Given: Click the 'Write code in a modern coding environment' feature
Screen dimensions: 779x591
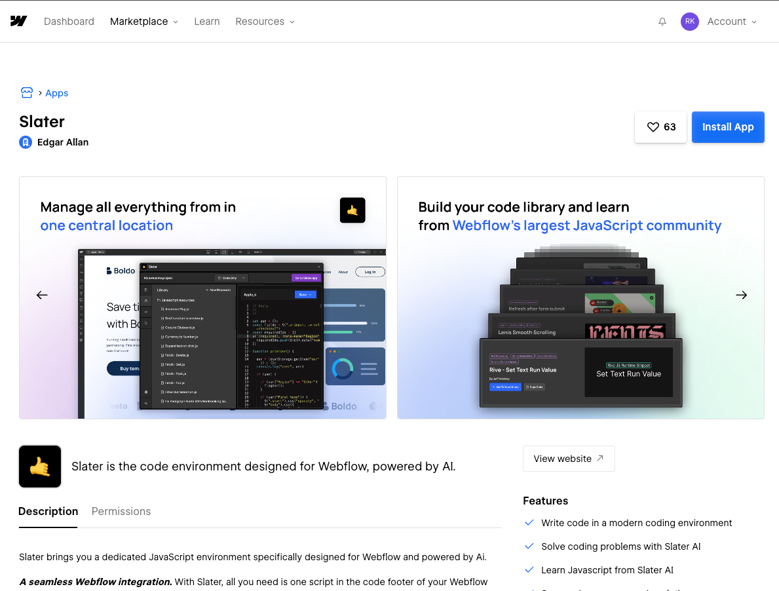Looking at the screenshot, I should click(636, 523).
